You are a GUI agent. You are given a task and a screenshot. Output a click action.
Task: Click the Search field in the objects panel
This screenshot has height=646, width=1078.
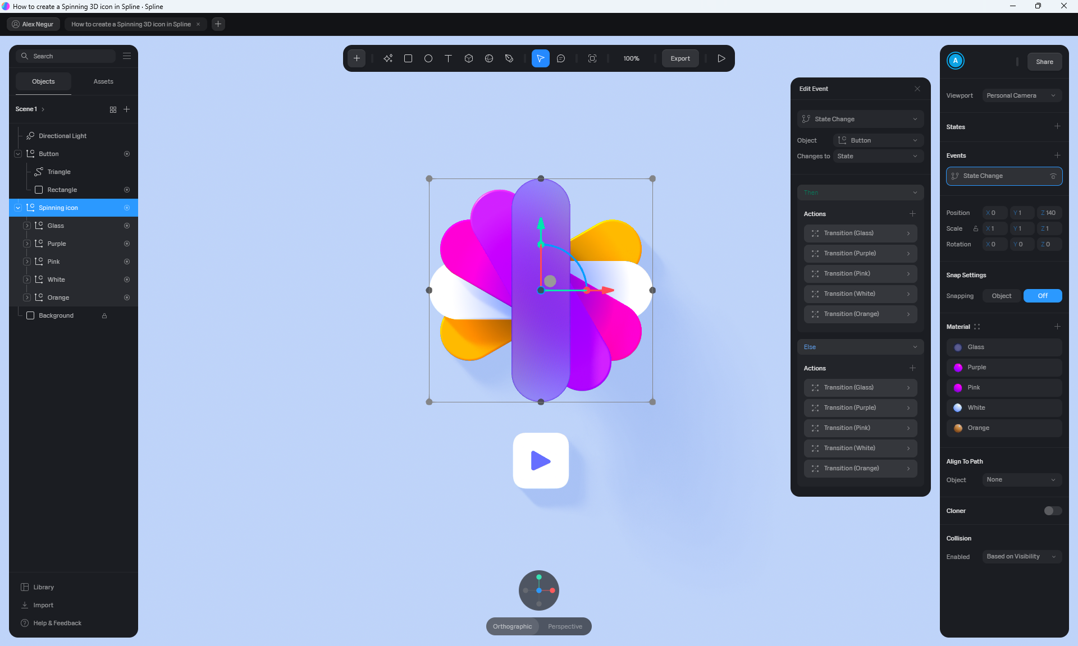click(x=67, y=56)
